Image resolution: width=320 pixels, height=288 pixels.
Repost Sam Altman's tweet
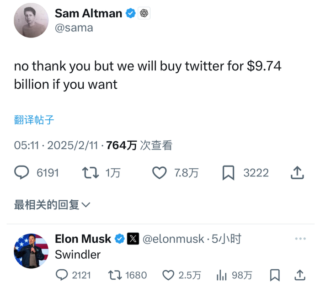point(90,173)
